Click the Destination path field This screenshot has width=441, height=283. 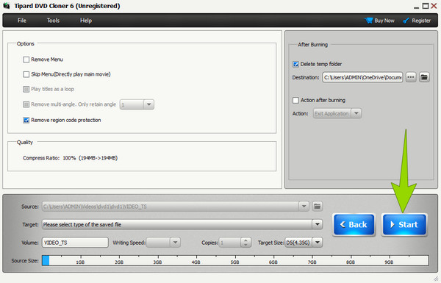(x=362, y=77)
